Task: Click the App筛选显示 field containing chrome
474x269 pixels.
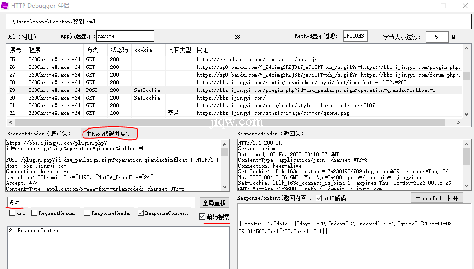Action: [x=125, y=36]
